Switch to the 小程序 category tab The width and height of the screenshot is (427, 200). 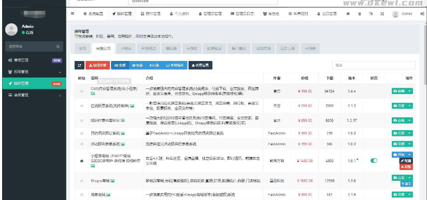126,49
